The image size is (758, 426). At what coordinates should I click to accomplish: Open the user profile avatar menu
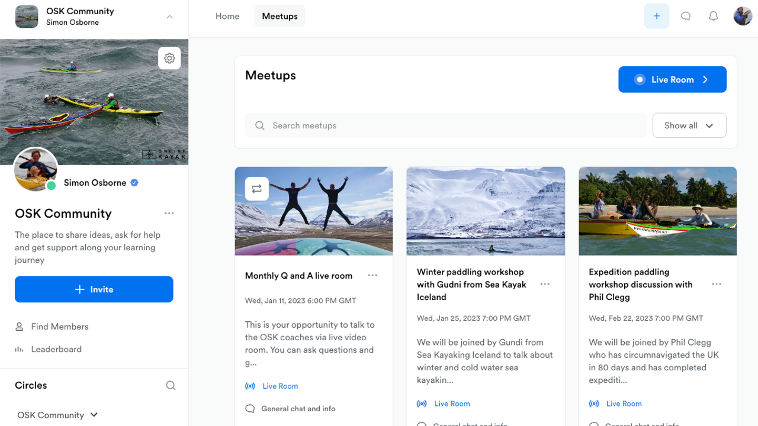743,16
